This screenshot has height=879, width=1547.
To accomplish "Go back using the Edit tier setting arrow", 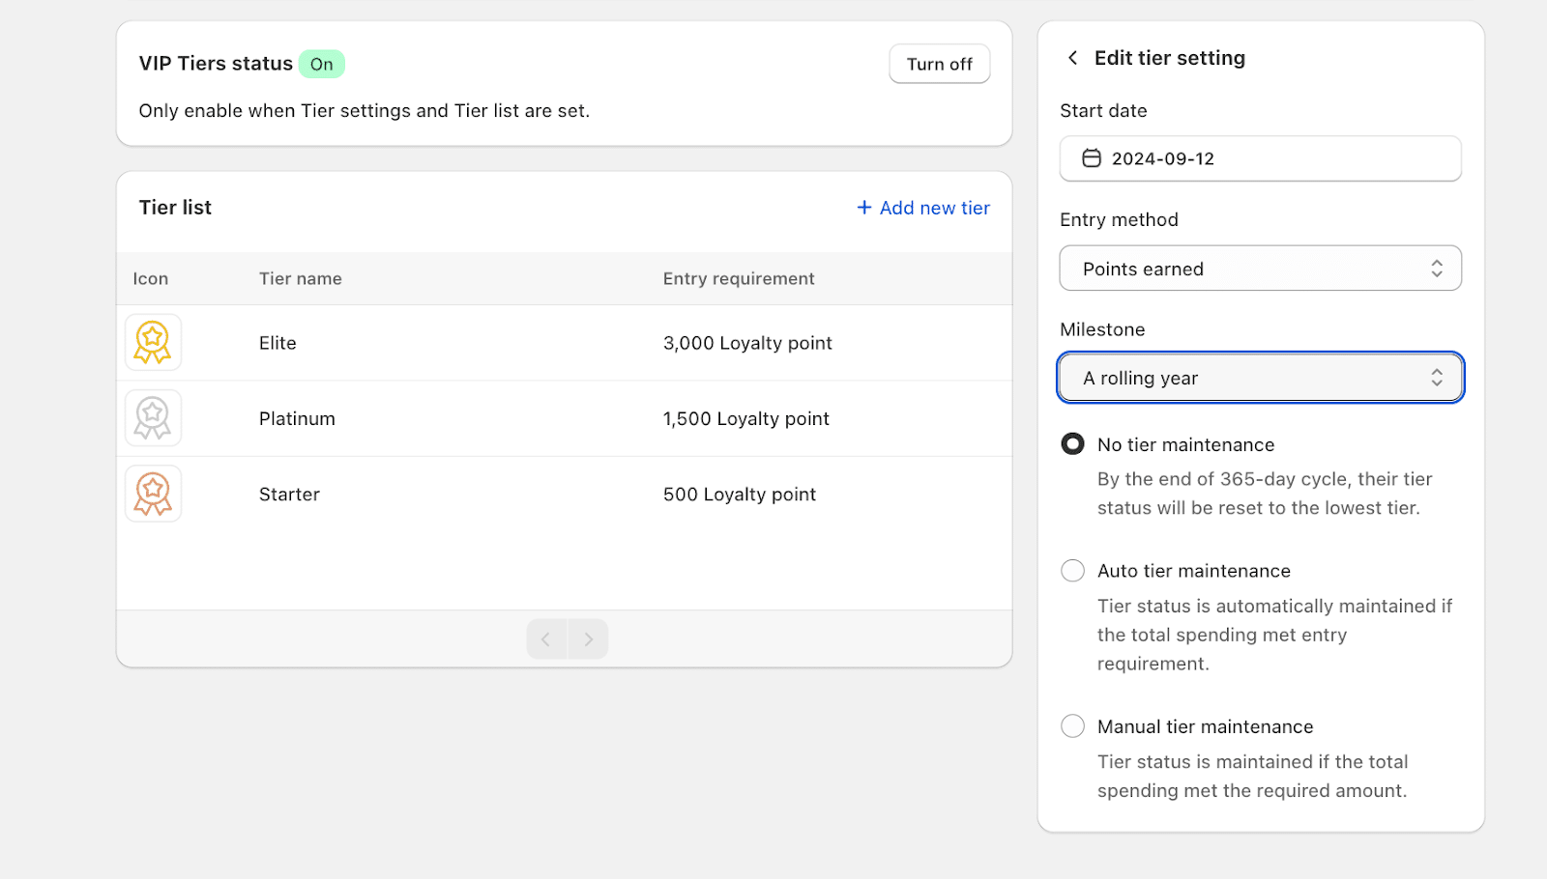I will (1072, 58).
